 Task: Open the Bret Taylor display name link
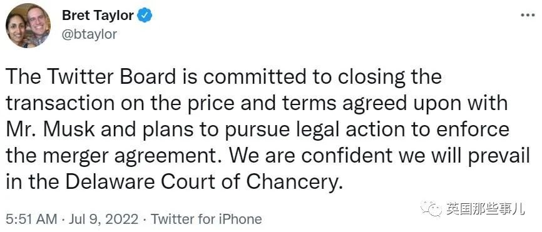tap(98, 16)
